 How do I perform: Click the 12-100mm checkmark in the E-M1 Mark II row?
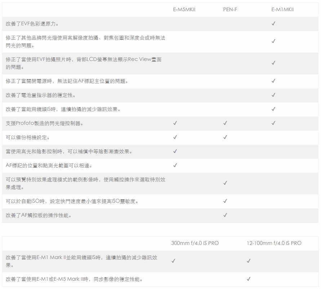249,261
